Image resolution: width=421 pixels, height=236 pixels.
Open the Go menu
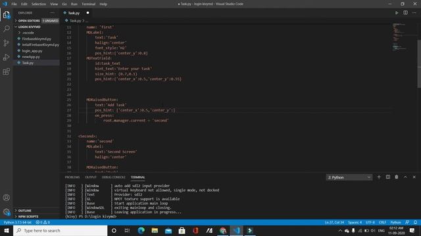(x=64, y=4)
